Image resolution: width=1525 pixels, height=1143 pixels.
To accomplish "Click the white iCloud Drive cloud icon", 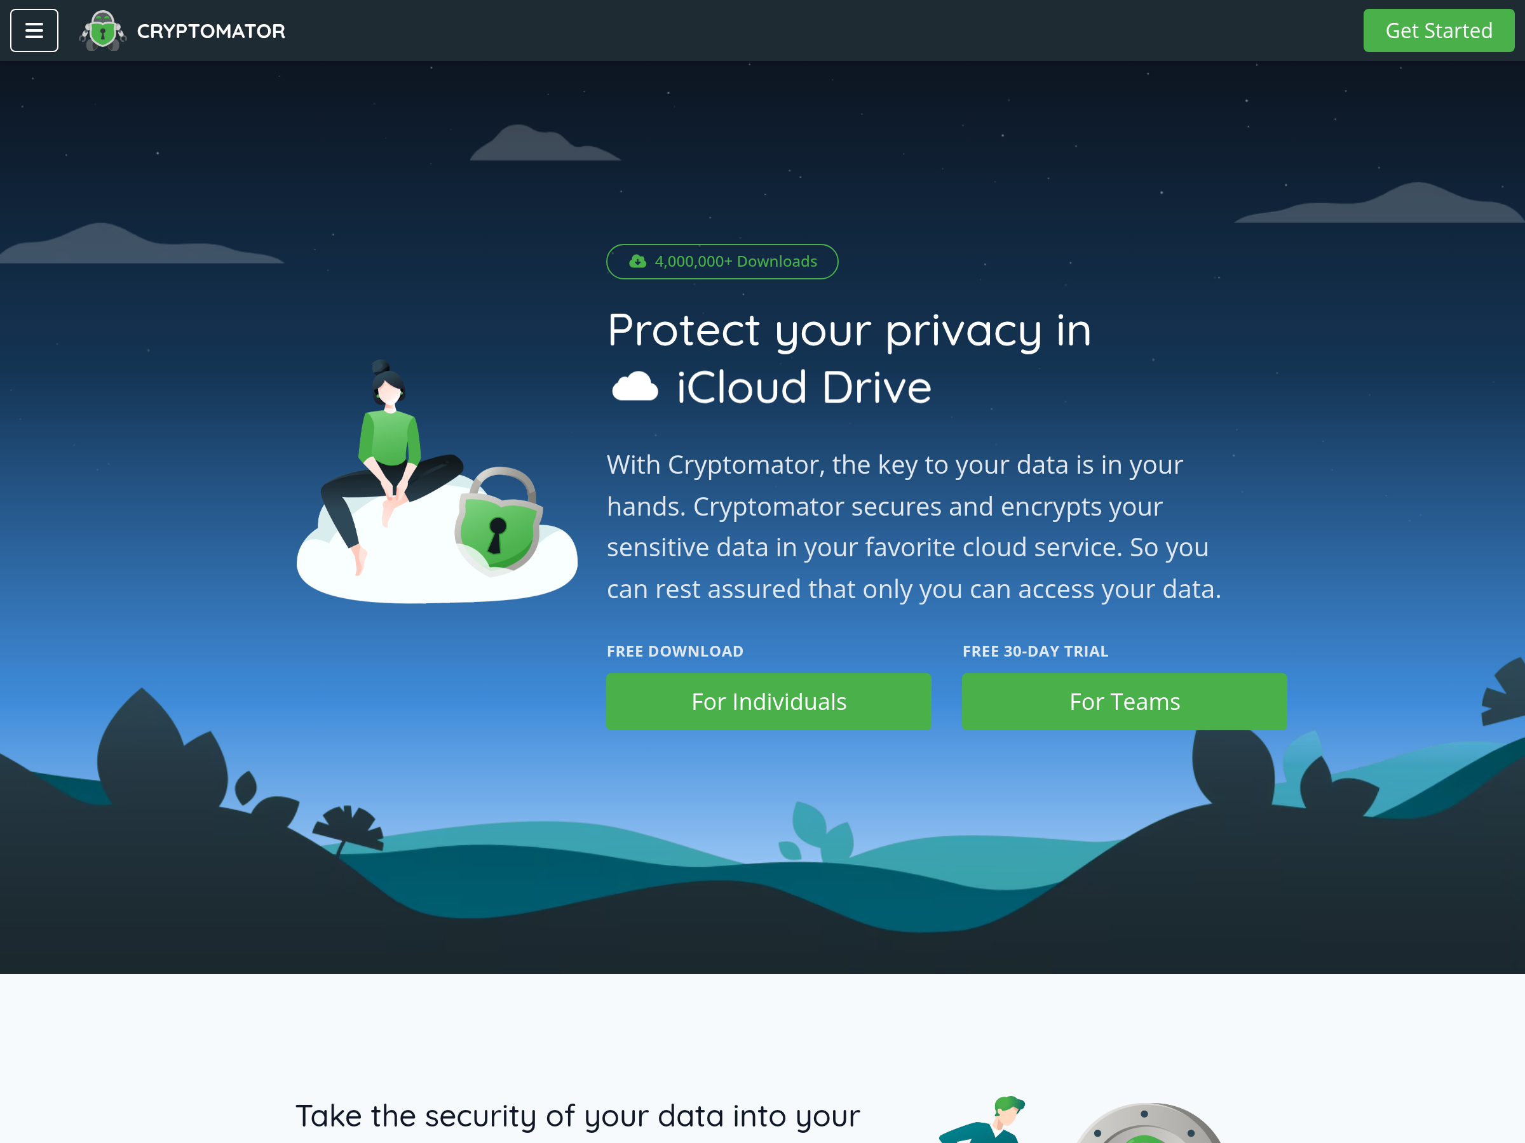I will [x=635, y=387].
